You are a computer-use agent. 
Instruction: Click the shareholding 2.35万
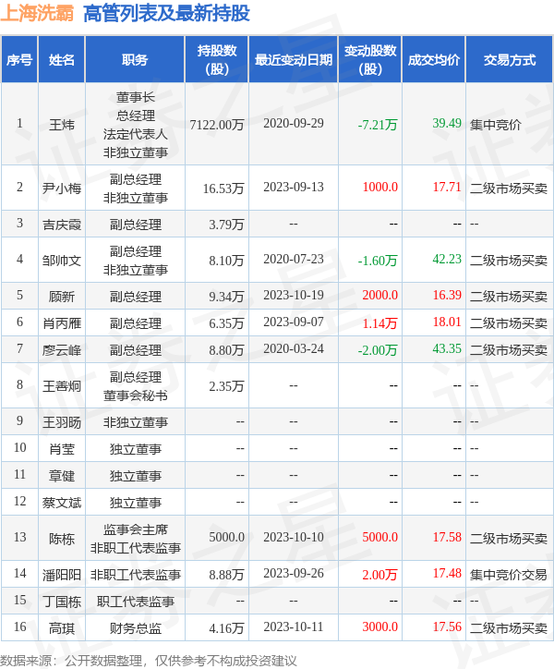pyautogui.click(x=226, y=386)
